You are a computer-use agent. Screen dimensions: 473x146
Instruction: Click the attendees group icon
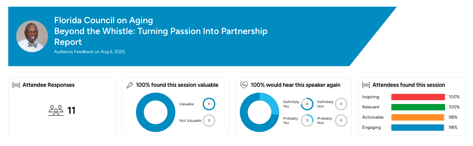click(x=56, y=111)
